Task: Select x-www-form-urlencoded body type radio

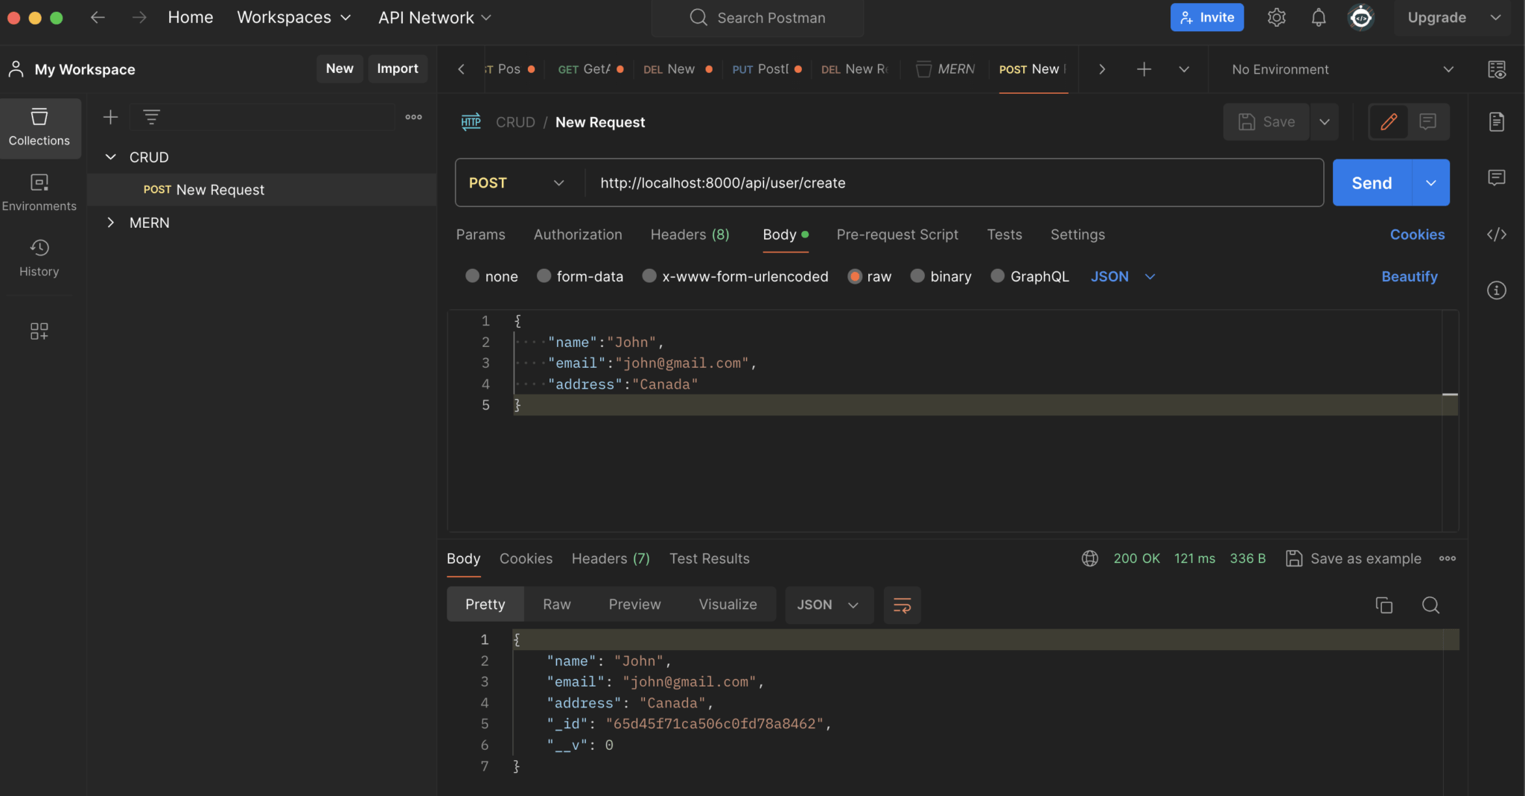Action: (649, 276)
